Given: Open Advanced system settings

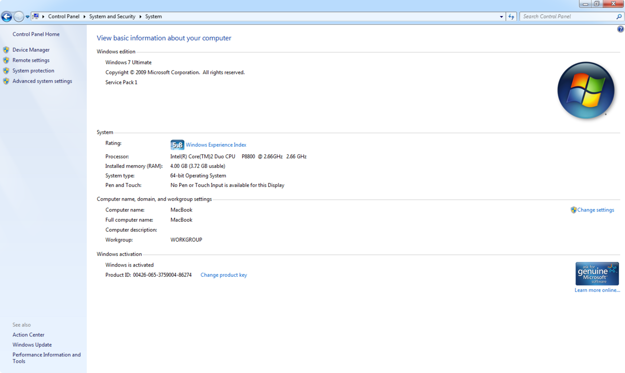Looking at the screenshot, I should click(x=42, y=81).
